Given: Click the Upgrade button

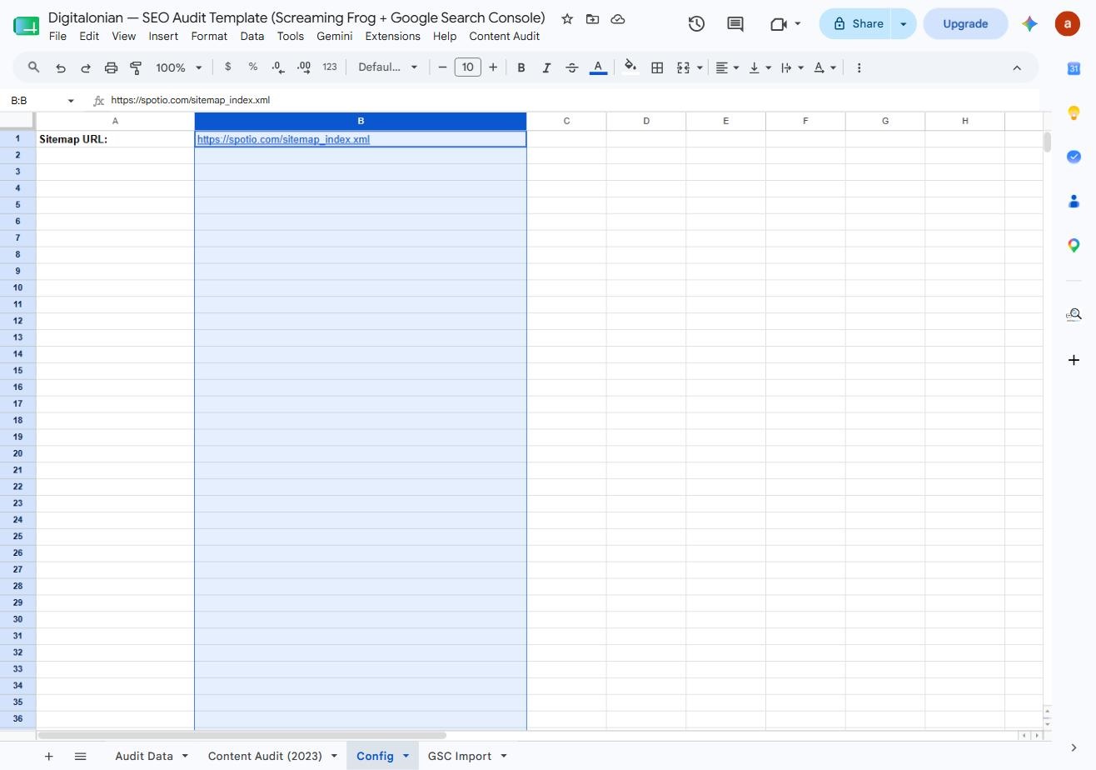Looking at the screenshot, I should [965, 23].
